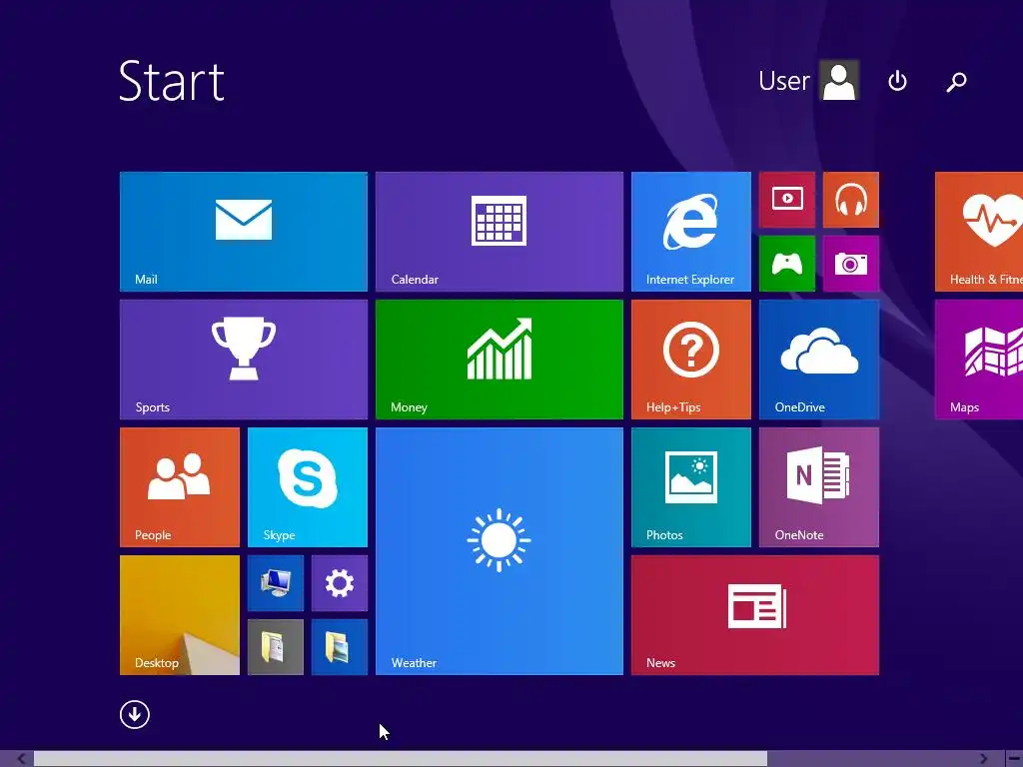The width and height of the screenshot is (1023, 767).
Task: Open the Sports trophy tile
Action: (x=244, y=360)
